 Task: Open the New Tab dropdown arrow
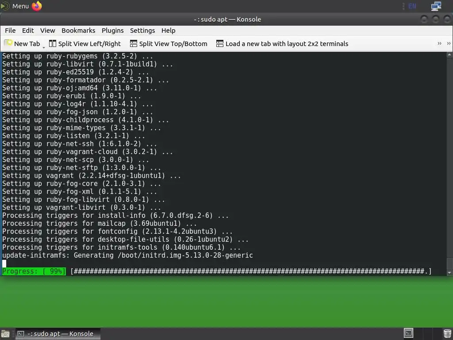coord(44,47)
